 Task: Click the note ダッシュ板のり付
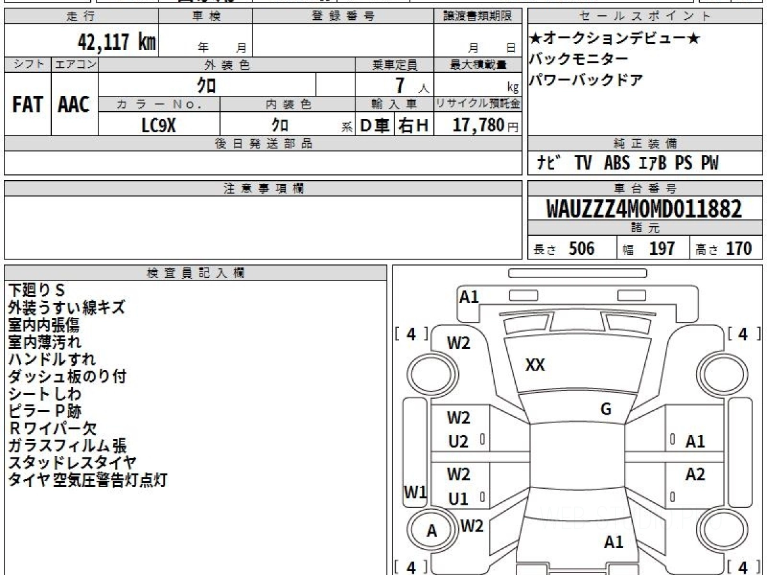(67, 376)
